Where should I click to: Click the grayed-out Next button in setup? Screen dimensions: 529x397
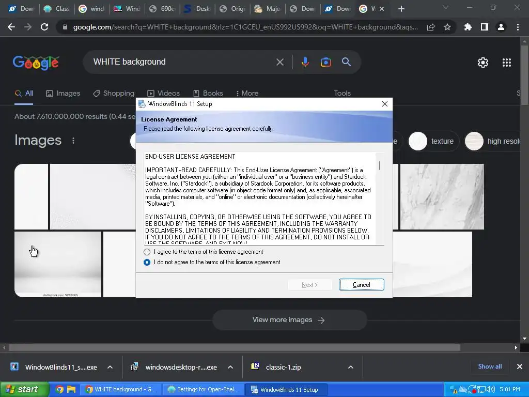309,285
